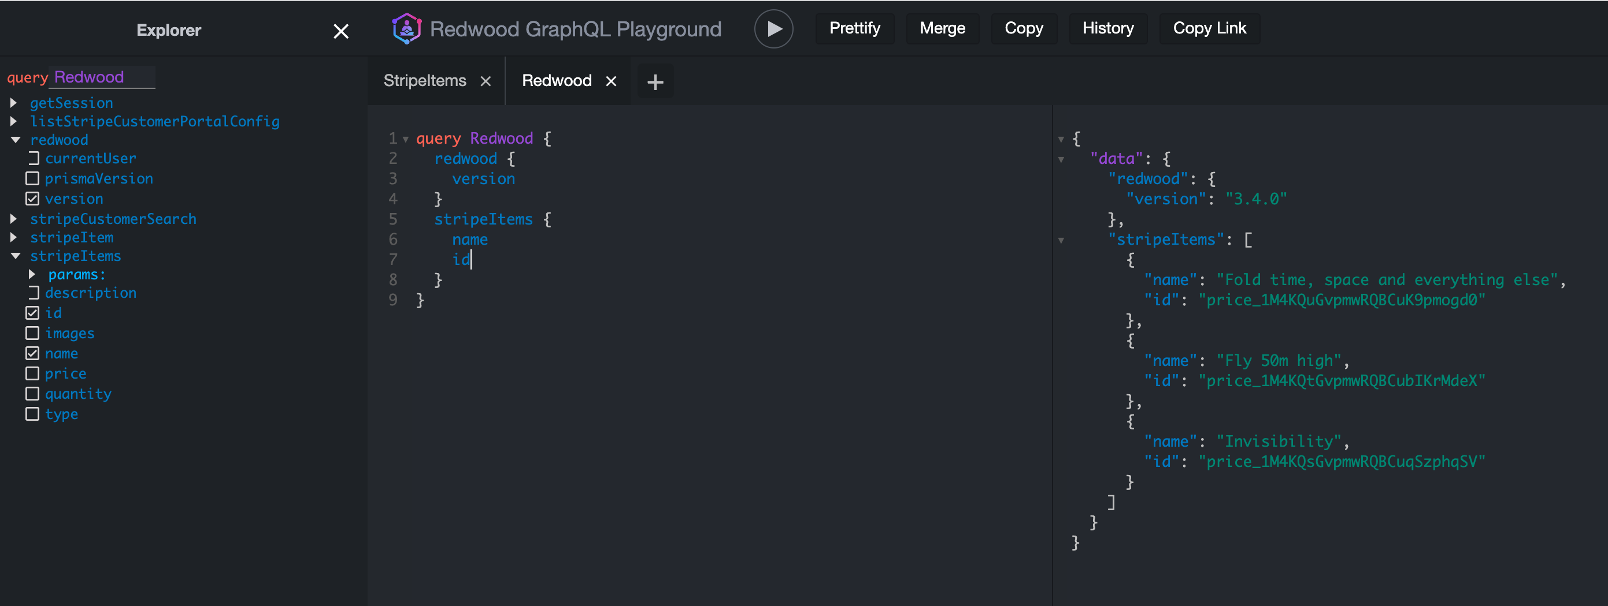
Task: Check the quantity field
Action: pyautogui.click(x=32, y=394)
